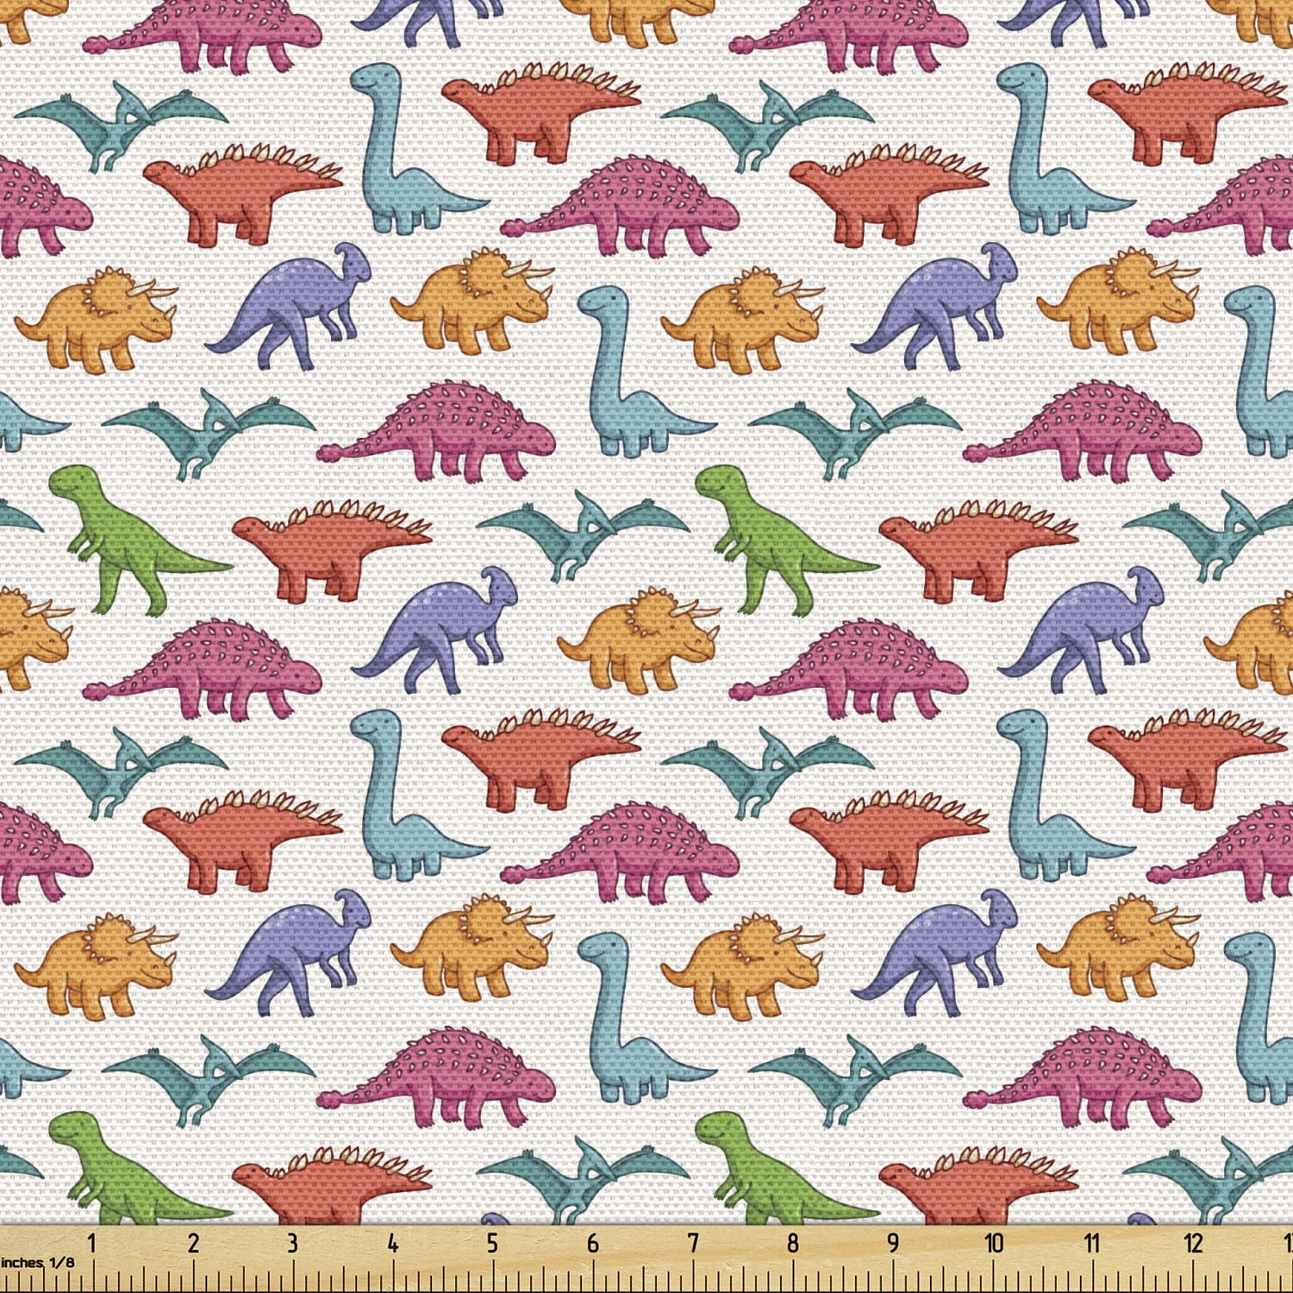Select the ruler's 5 inch mark
This screenshot has width=1293, height=1293.
pos(492,1243)
